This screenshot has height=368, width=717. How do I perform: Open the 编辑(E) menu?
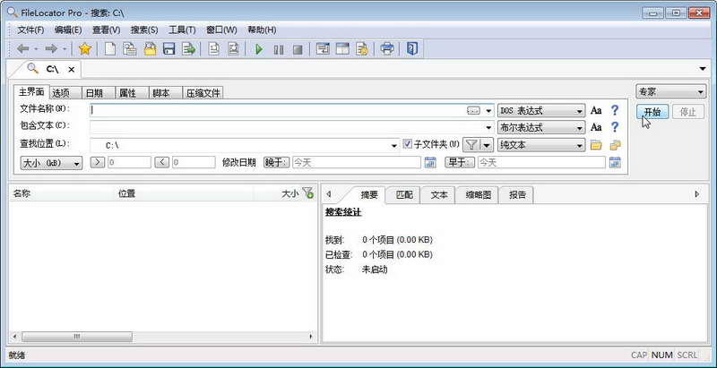pyautogui.click(x=68, y=30)
